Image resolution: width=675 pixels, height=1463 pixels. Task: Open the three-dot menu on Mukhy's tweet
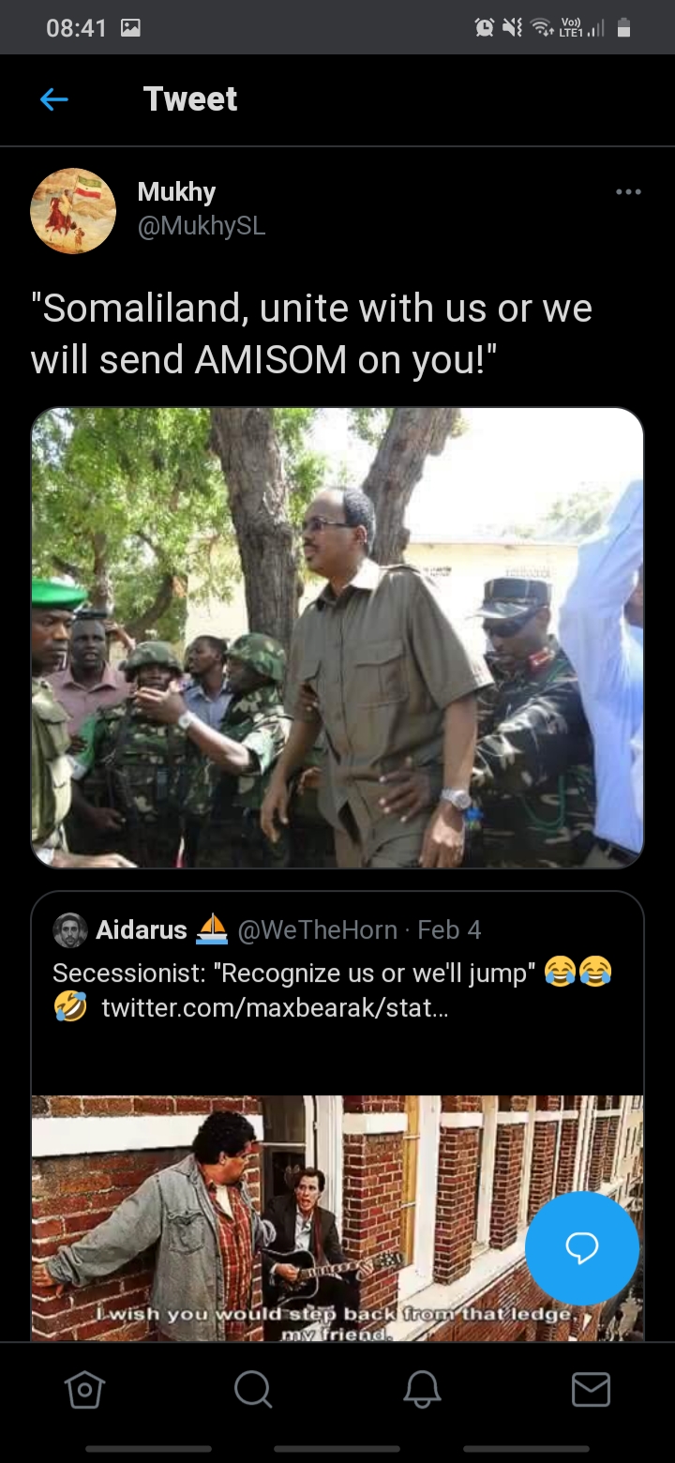628,192
